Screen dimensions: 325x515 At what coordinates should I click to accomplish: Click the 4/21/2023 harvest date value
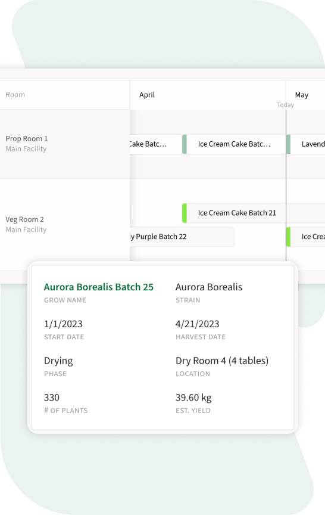click(198, 324)
